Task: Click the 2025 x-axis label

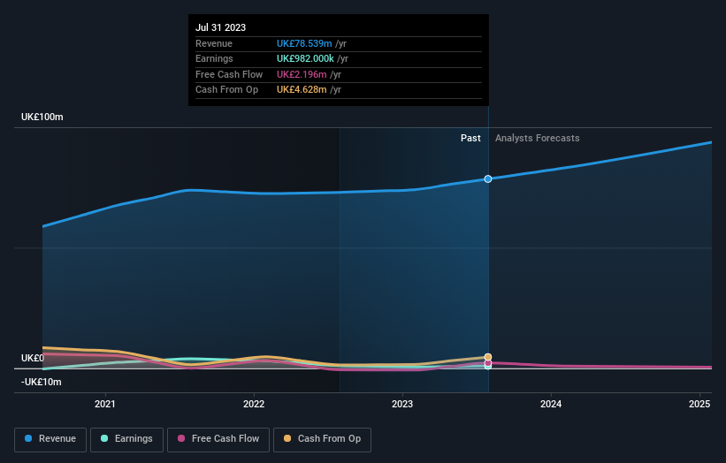Action: [699, 405]
